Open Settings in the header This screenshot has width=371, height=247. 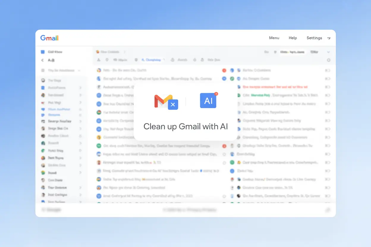pos(314,38)
